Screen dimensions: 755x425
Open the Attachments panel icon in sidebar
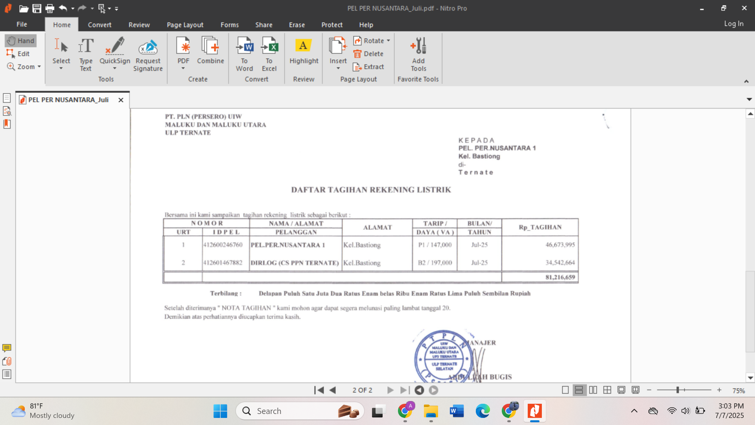coord(7,361)
